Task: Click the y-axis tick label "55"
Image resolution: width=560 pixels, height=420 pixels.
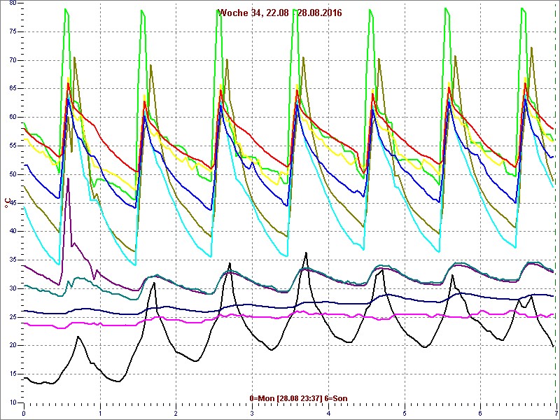Action: point(13,146)
